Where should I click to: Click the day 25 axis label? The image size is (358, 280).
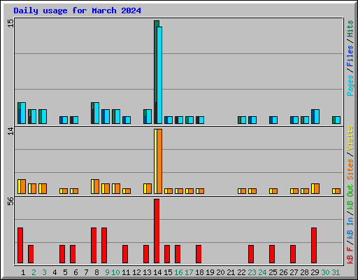coord(273,272)
